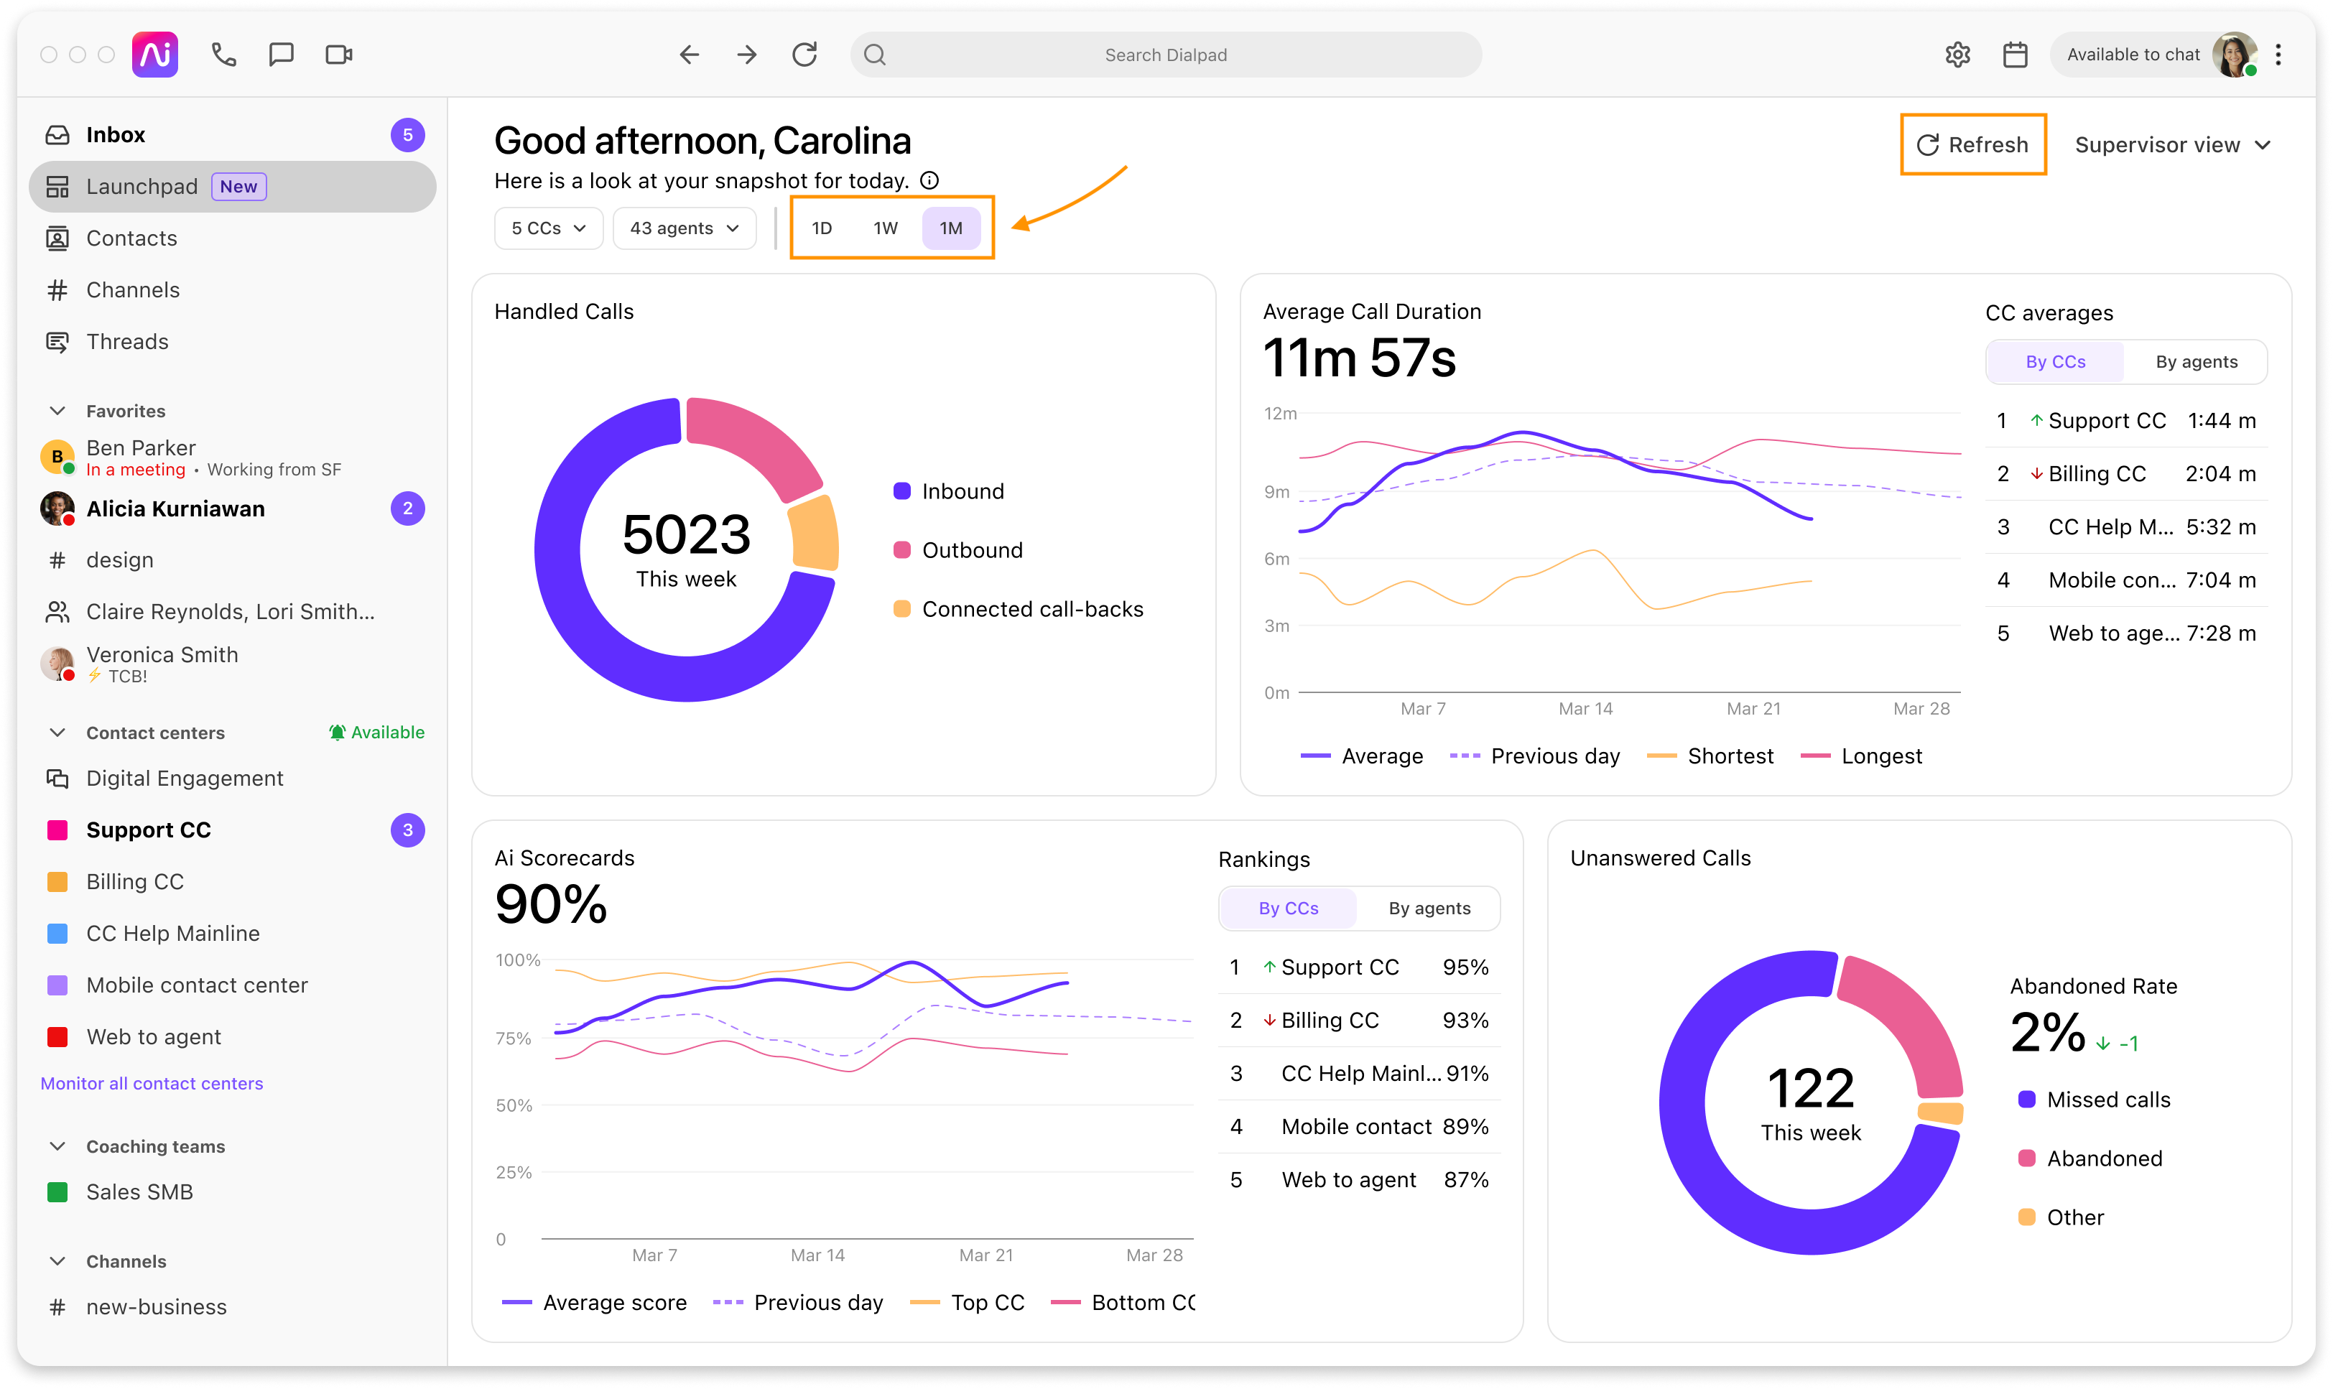This screenshot has height=1389, width=2333.
Task: Click the reload icon in top bar
Action: tap(804, 55)
